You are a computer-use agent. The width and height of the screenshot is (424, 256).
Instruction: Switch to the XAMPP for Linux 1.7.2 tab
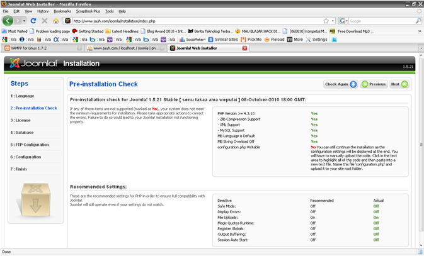(x=43, y=48)
